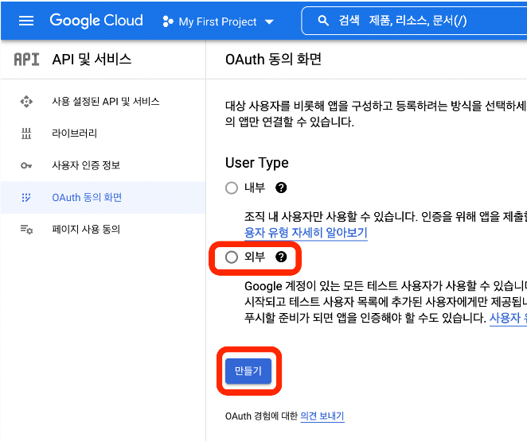Screen dimensions: 527x441
Task: Click the key icon for 사용자 인증 정보
Action: 26,165
